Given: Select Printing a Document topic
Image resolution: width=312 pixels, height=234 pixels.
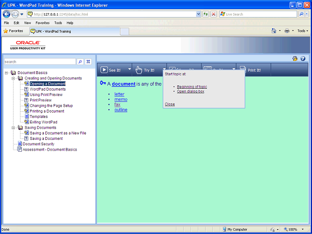Looking at the screenshot, I should 47,111.
